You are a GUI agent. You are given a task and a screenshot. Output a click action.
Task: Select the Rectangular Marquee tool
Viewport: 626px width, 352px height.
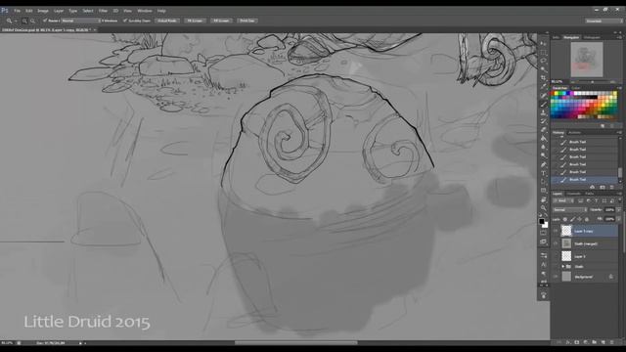pos(544,52)
